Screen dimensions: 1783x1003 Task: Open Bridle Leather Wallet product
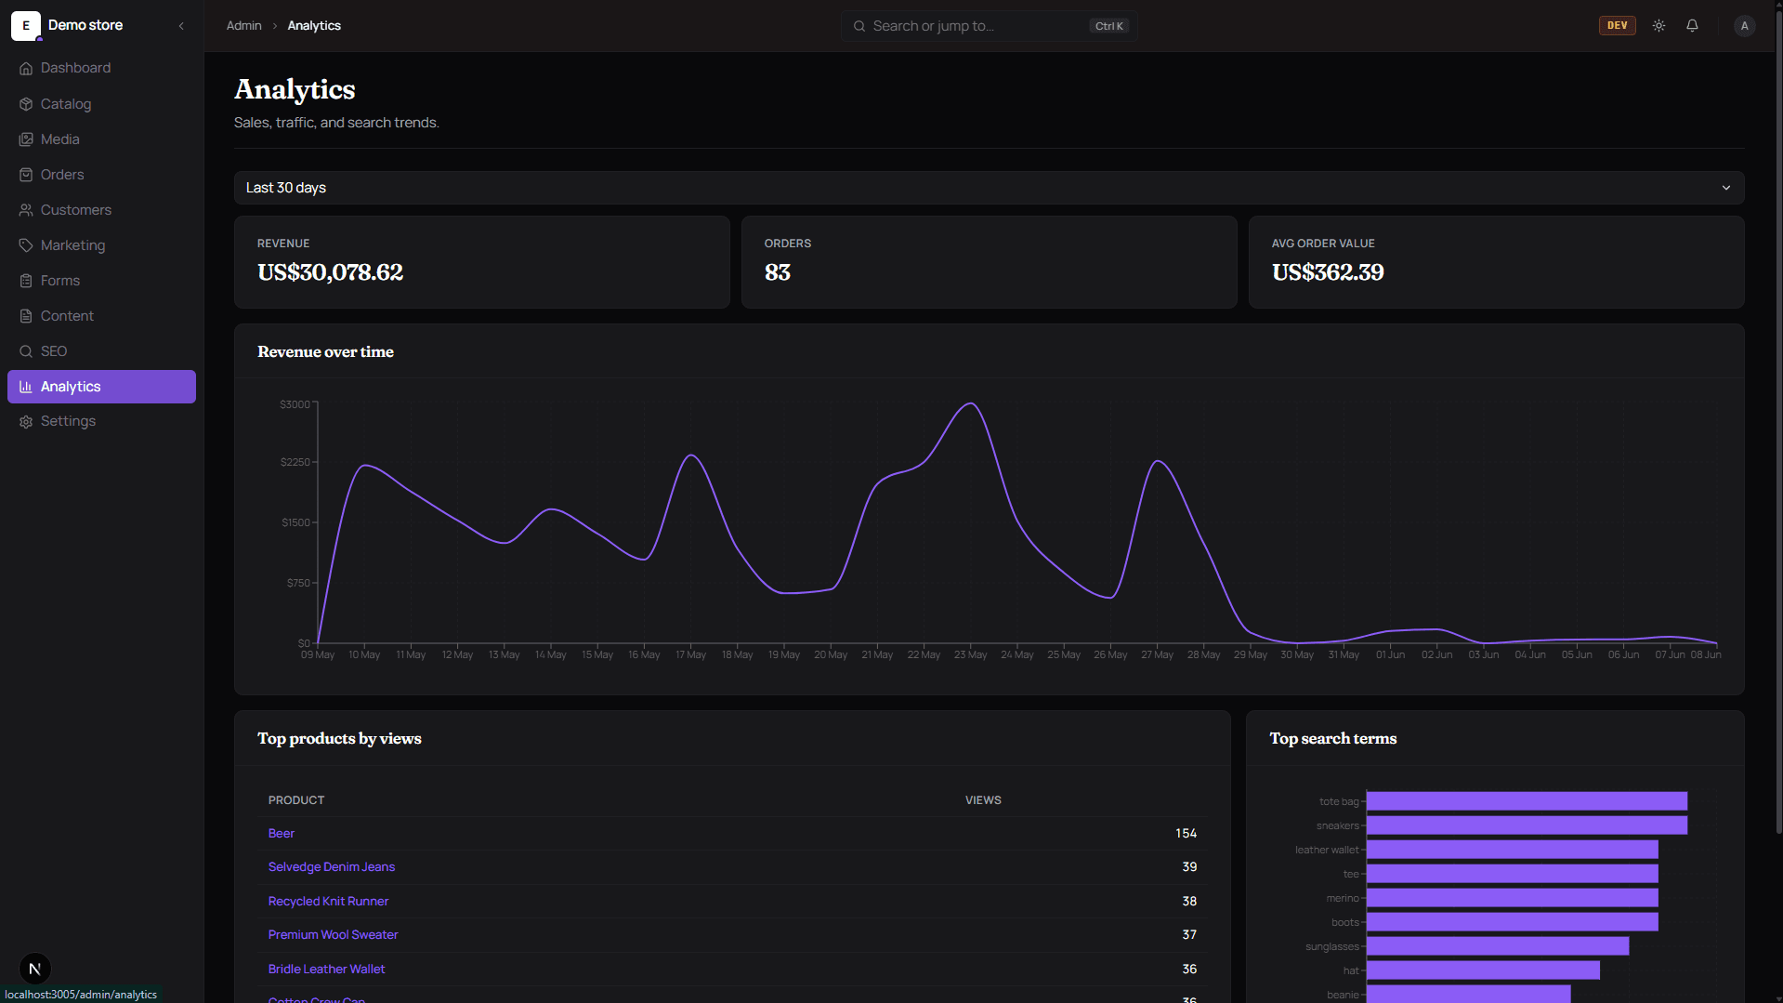coord(326,970)
